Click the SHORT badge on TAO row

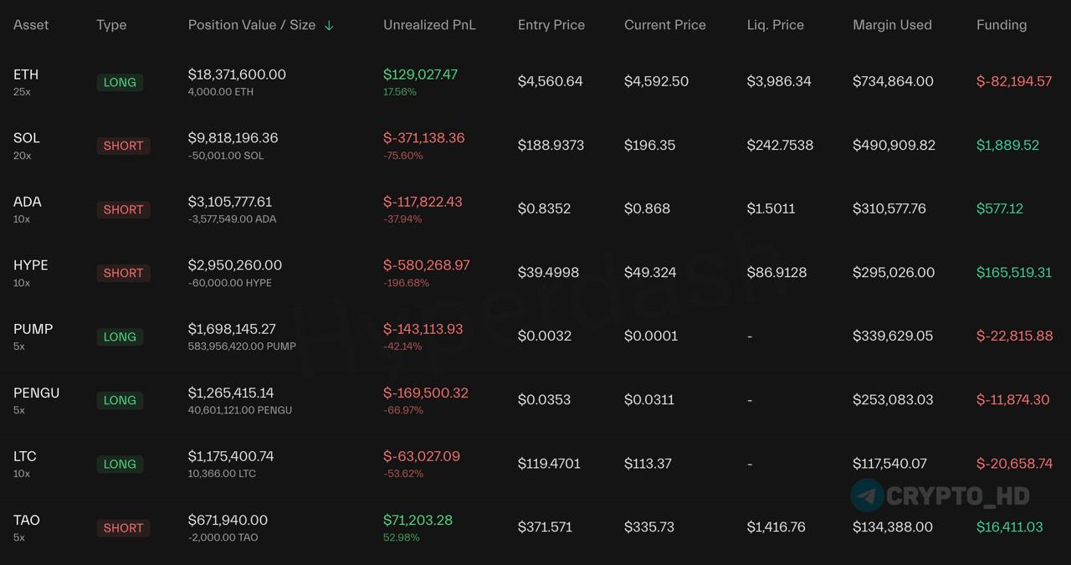(123, 527)
